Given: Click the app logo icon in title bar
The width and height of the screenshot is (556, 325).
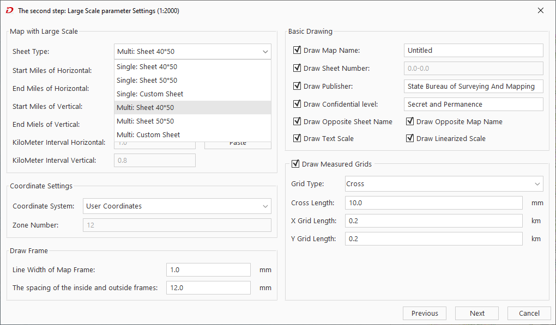Looking at the screenshot, I should tap(9, 10).
